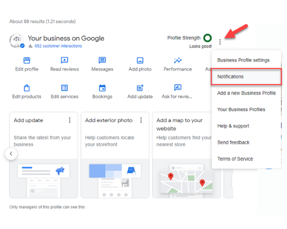Click the Looks good! status text
The image size is (287, 229).
[x=200, y=46]
